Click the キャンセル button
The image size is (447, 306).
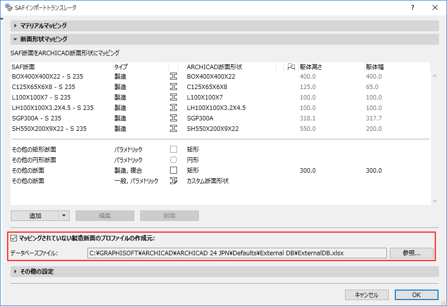(x=366, y=295)
